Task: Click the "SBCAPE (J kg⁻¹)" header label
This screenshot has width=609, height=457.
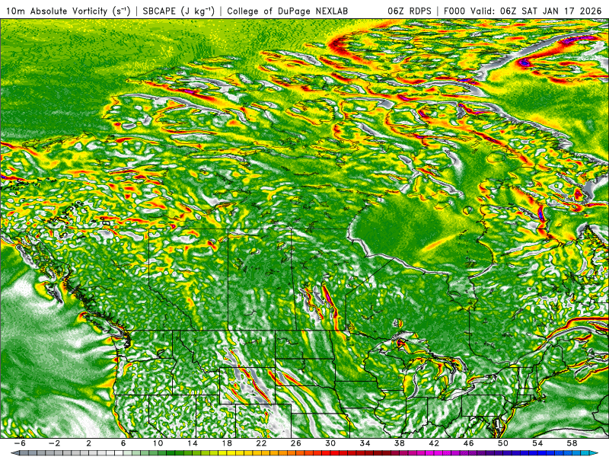Action: click(x=178, y=11)
